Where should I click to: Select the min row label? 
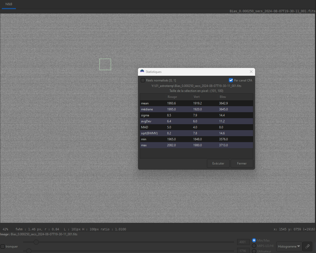(x=144, y=139)
